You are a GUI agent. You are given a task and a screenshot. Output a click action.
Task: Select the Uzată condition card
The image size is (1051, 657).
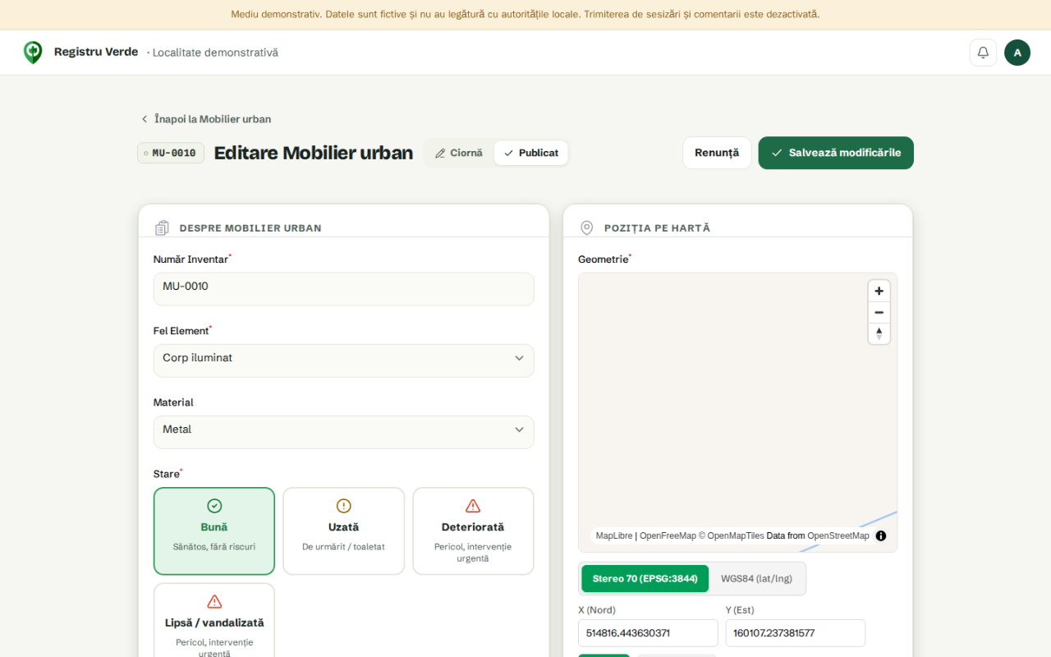(x=344, y=531)
